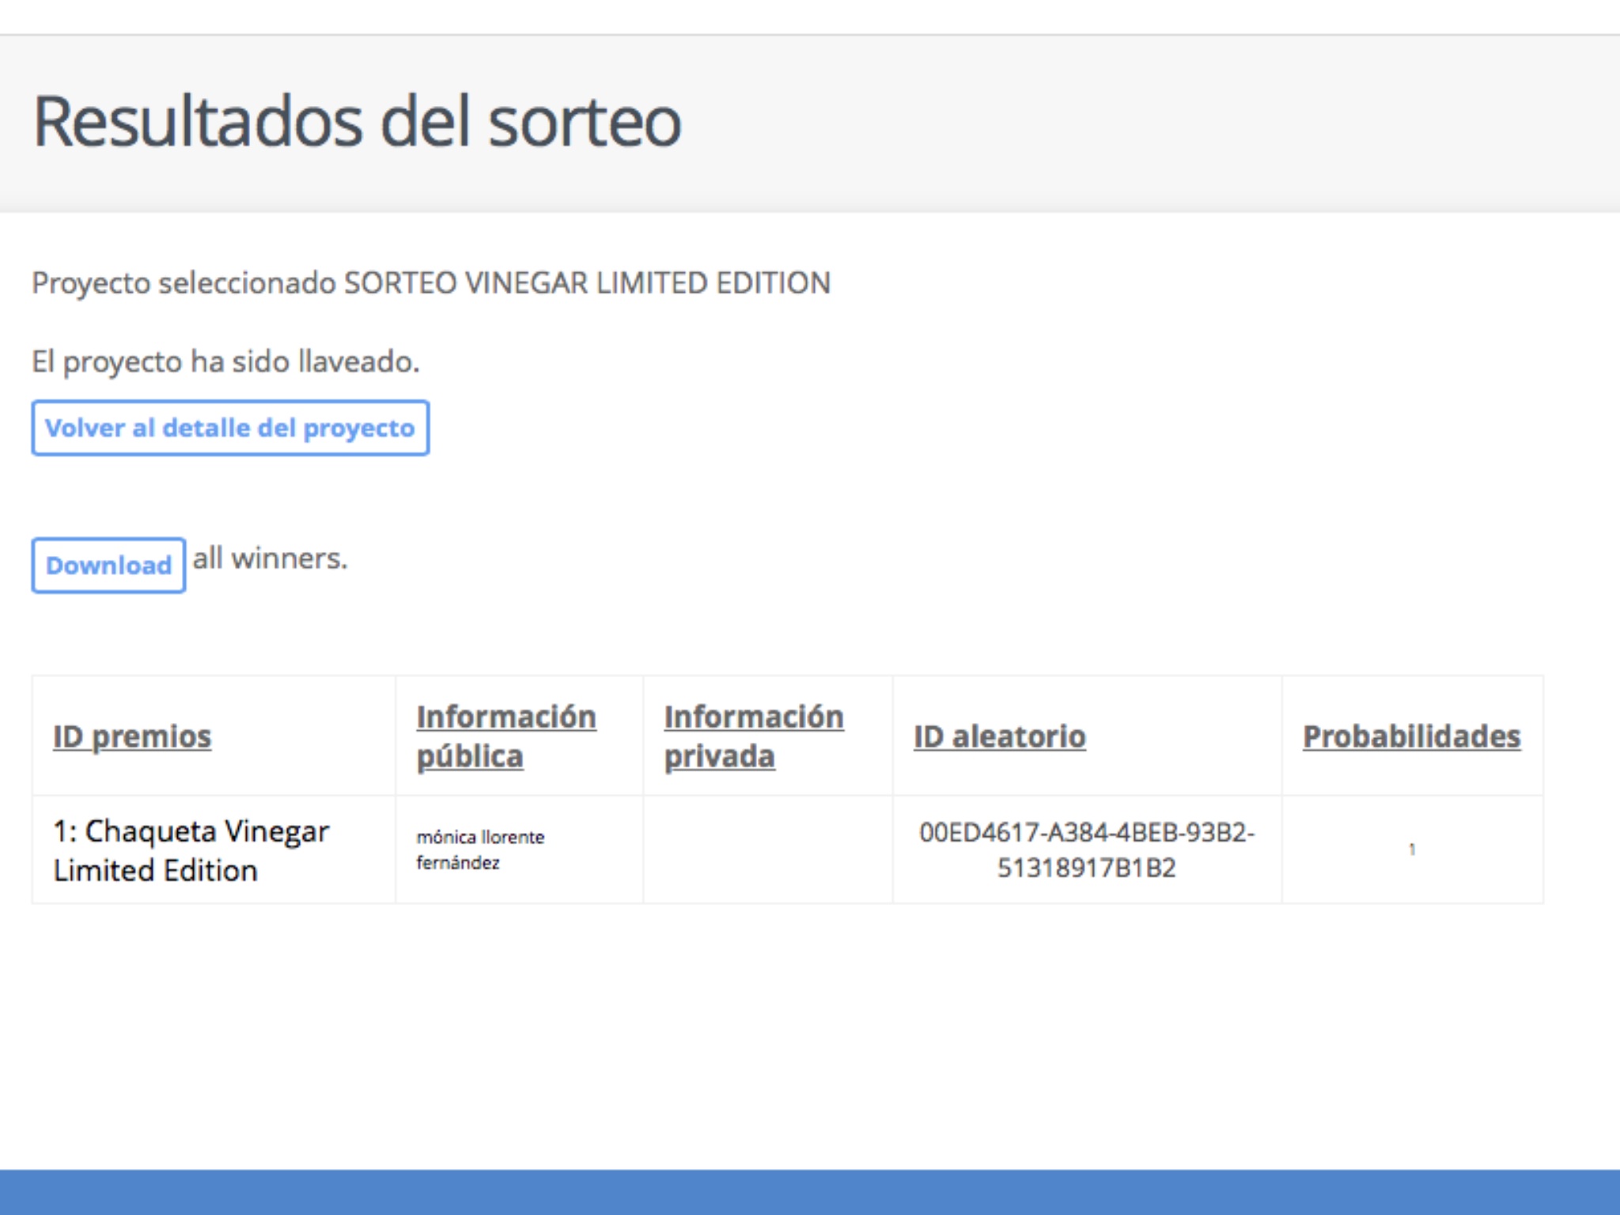Sort by Información pública header

(x=505, y=736)
